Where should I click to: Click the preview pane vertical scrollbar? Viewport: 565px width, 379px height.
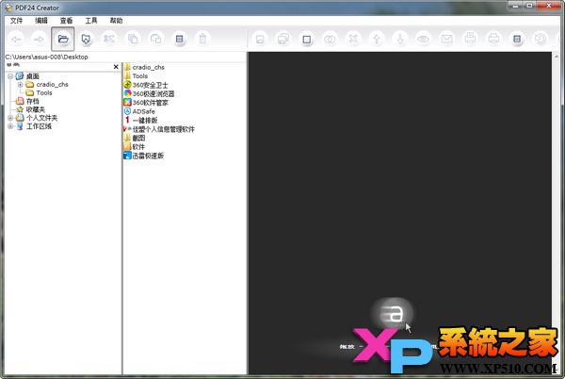pyautogui.click(x=557, y=213)
